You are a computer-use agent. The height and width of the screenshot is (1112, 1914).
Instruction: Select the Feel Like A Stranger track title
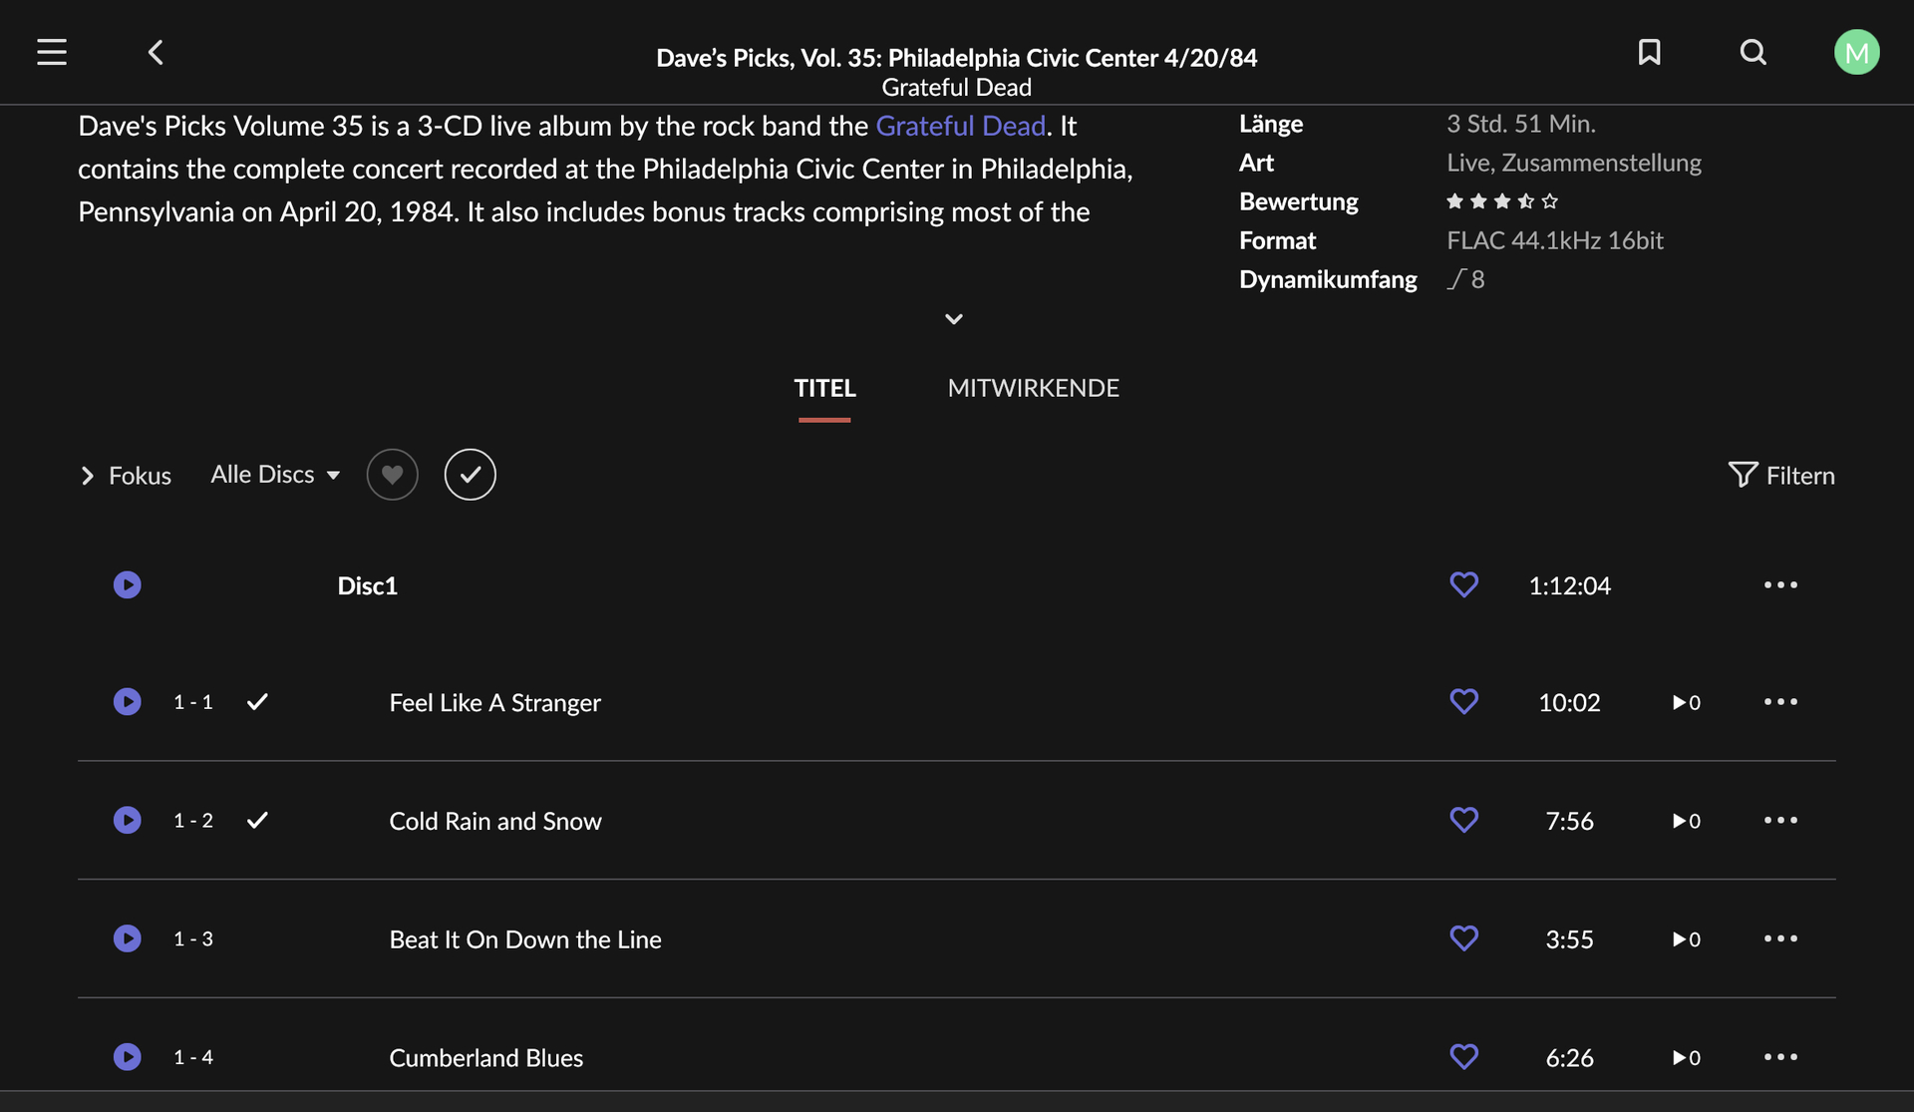coord(494,703)
